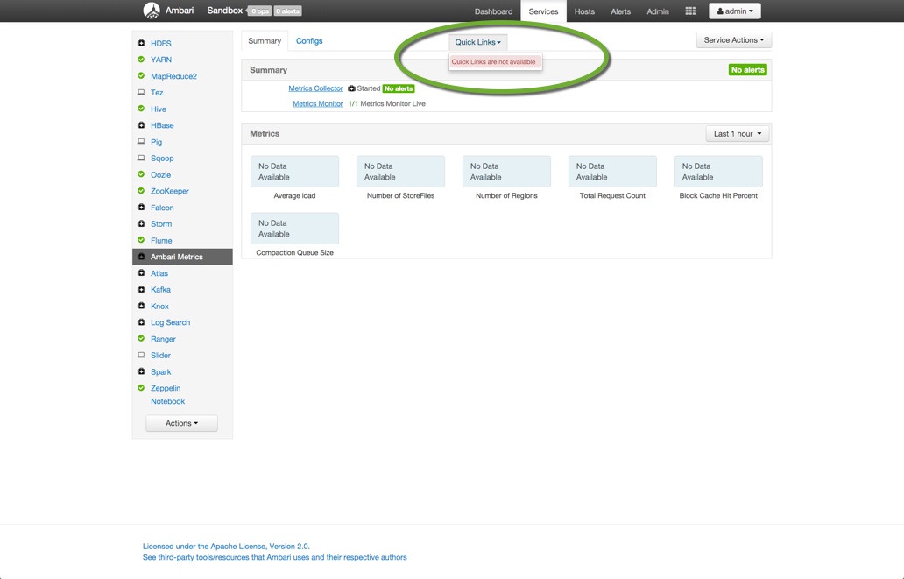Open the Quick Links dropdown
The height and width of the screenshot is (579, 904).
point(477,41)
